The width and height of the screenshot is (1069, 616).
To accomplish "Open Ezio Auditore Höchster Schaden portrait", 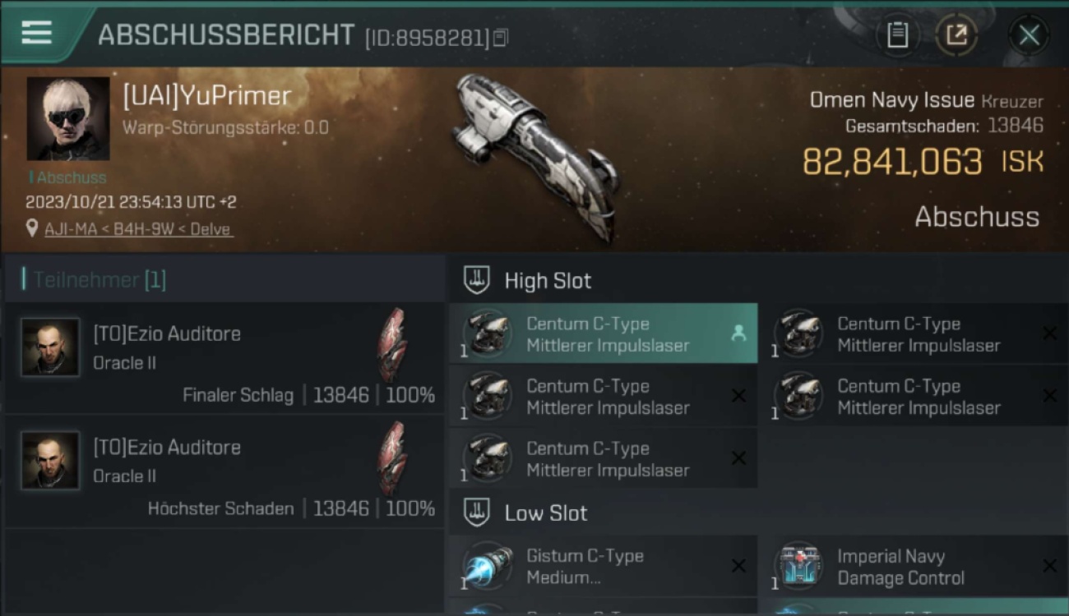I will click(x=50, y=460).
